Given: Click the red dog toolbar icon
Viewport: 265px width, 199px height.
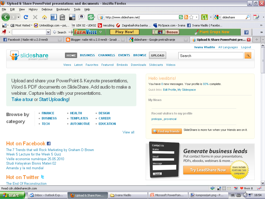Looking at the screenshot, I should point(4,32).
